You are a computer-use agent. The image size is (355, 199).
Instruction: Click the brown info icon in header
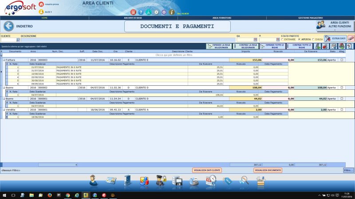click(x=172, y=12)
